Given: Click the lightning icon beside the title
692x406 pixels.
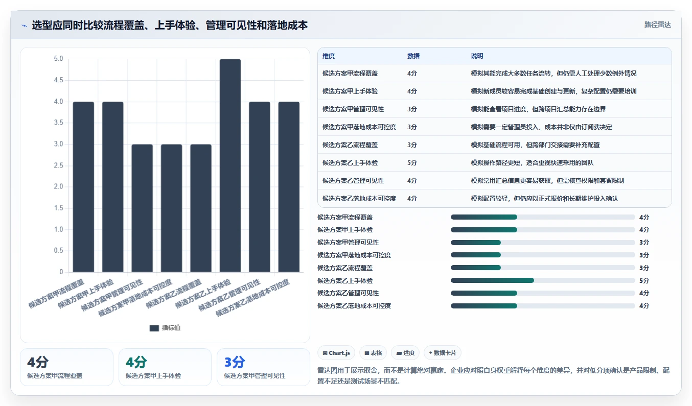Looking at the screenshot, I should tap(25, 25).
